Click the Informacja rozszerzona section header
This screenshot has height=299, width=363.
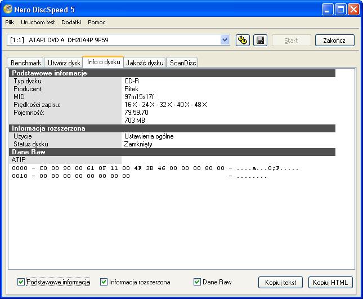(172, 128)
